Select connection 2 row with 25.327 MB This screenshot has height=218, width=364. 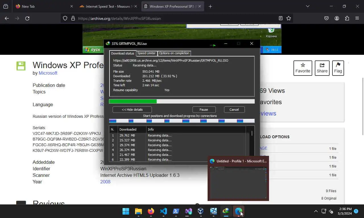177,140
